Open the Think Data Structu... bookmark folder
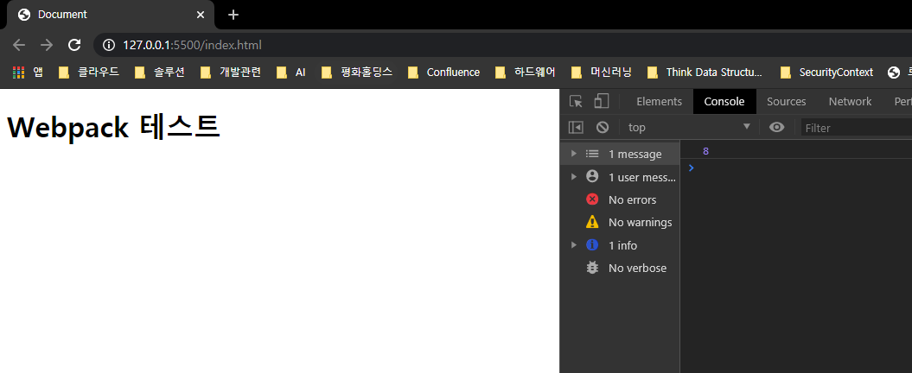The height and width of the screenshot is (373, 912). [705, 72]
